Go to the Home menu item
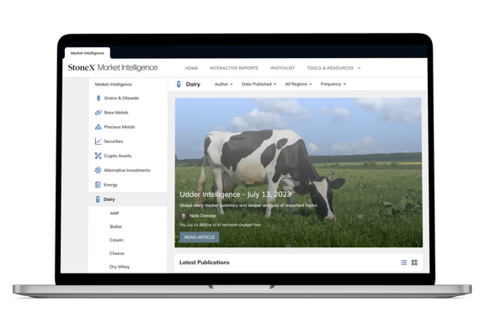The width and height of the screenshot is (485, 329). click(191, 68)
